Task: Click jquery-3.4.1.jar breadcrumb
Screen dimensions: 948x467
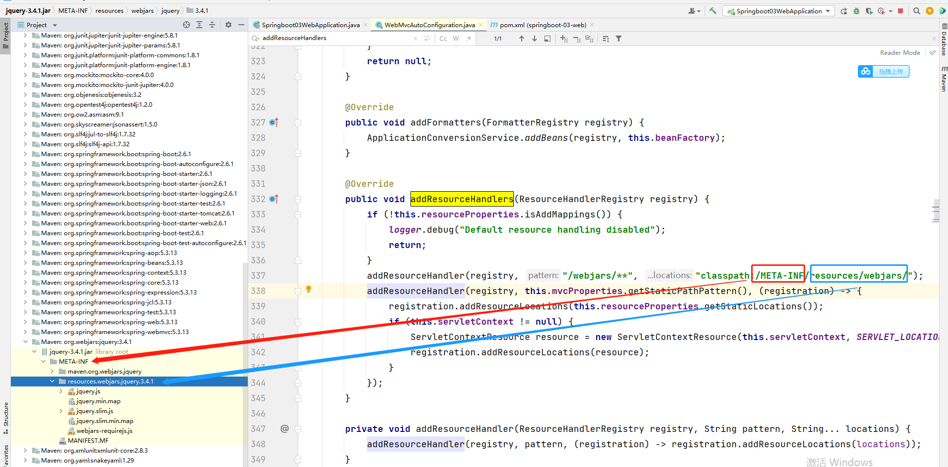Action: tap(28, 10)
